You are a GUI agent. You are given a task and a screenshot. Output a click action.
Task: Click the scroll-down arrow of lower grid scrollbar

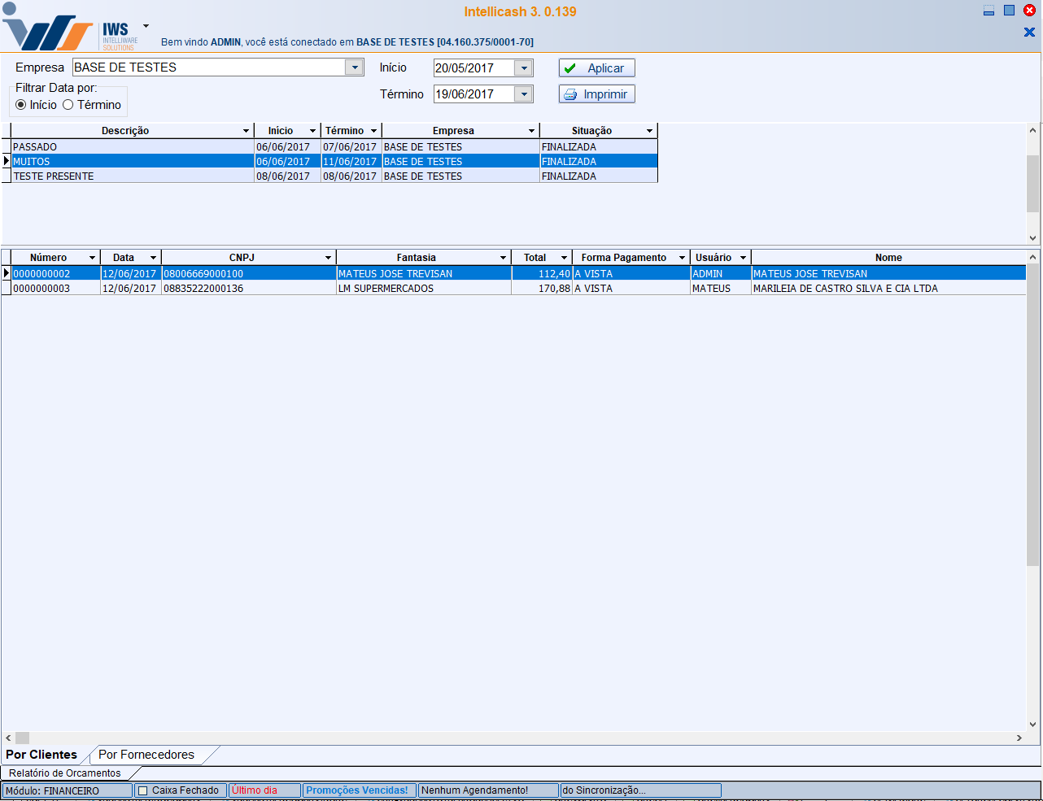(1033, 724)
